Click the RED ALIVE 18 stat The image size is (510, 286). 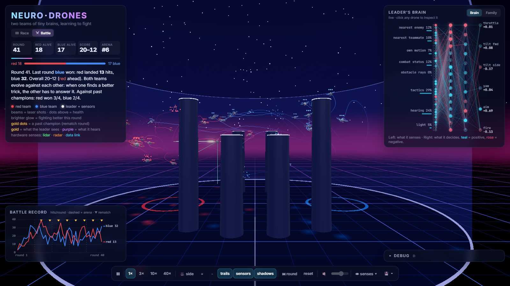pos(43,48)
